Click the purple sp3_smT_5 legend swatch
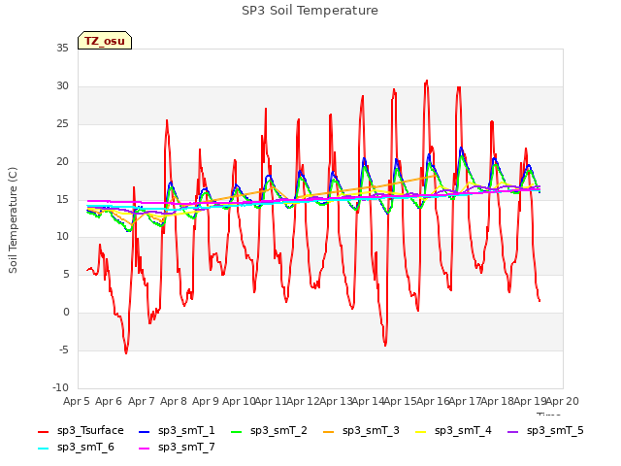 (513, 431)
